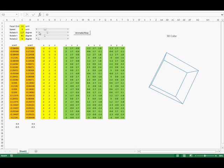Select the 3D Cube chart title
The height and width of the screenshot is (168, 224).
pos(171,36)
